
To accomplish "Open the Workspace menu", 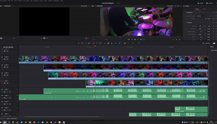I will (x=56, y=1).
